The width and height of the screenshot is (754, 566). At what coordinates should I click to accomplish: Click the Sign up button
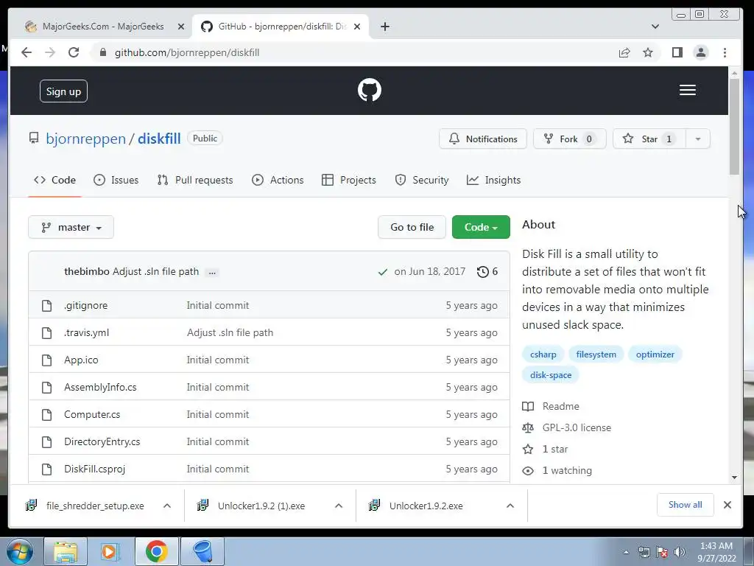pos(63,91)
